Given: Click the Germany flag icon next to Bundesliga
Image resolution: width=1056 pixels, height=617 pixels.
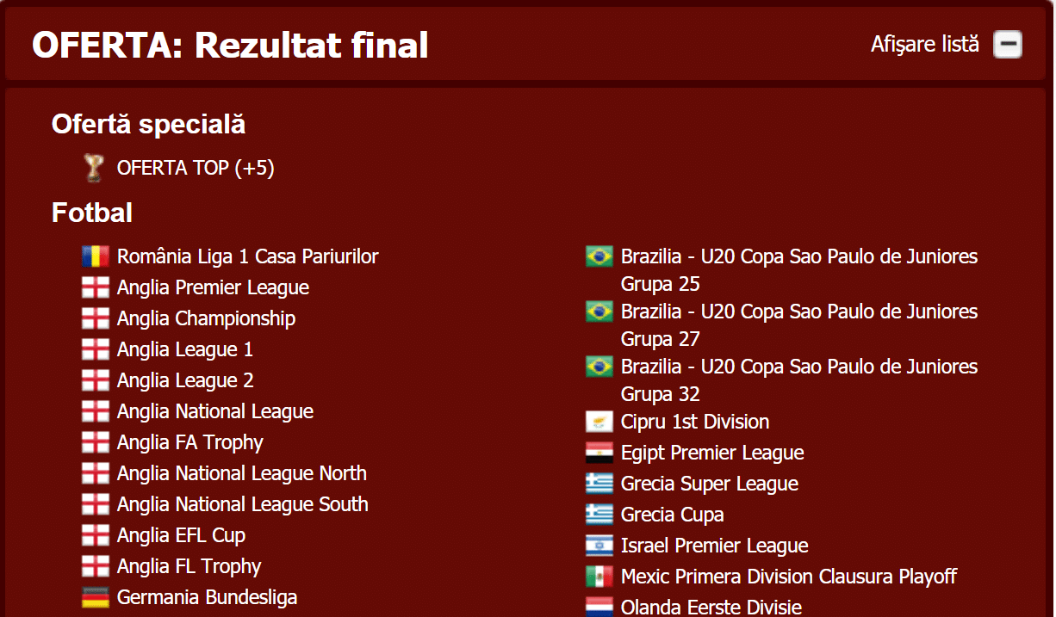Looking at the screenshot, I should (x=96, y=597).
